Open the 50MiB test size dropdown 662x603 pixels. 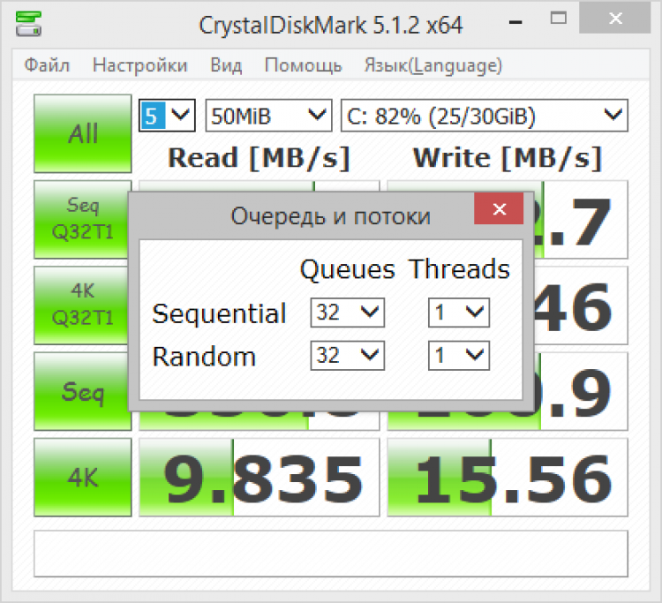(268, 116)
